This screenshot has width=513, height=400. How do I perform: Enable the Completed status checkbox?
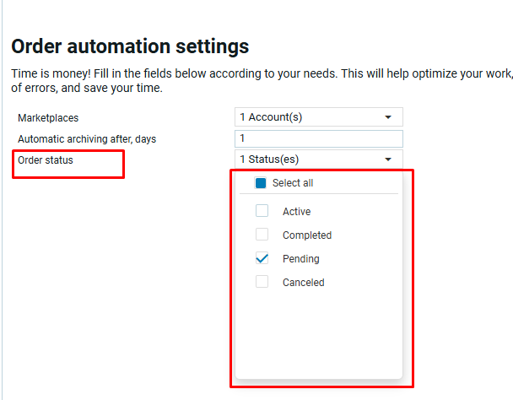pos(262,235)
